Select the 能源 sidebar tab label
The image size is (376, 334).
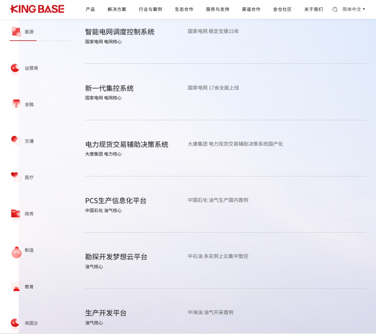pyautogui.click(x=29, y=32)
